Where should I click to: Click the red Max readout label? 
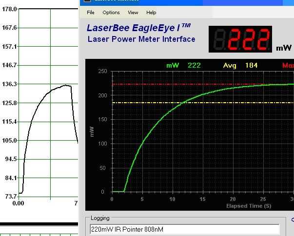click(x=288, y=65)
